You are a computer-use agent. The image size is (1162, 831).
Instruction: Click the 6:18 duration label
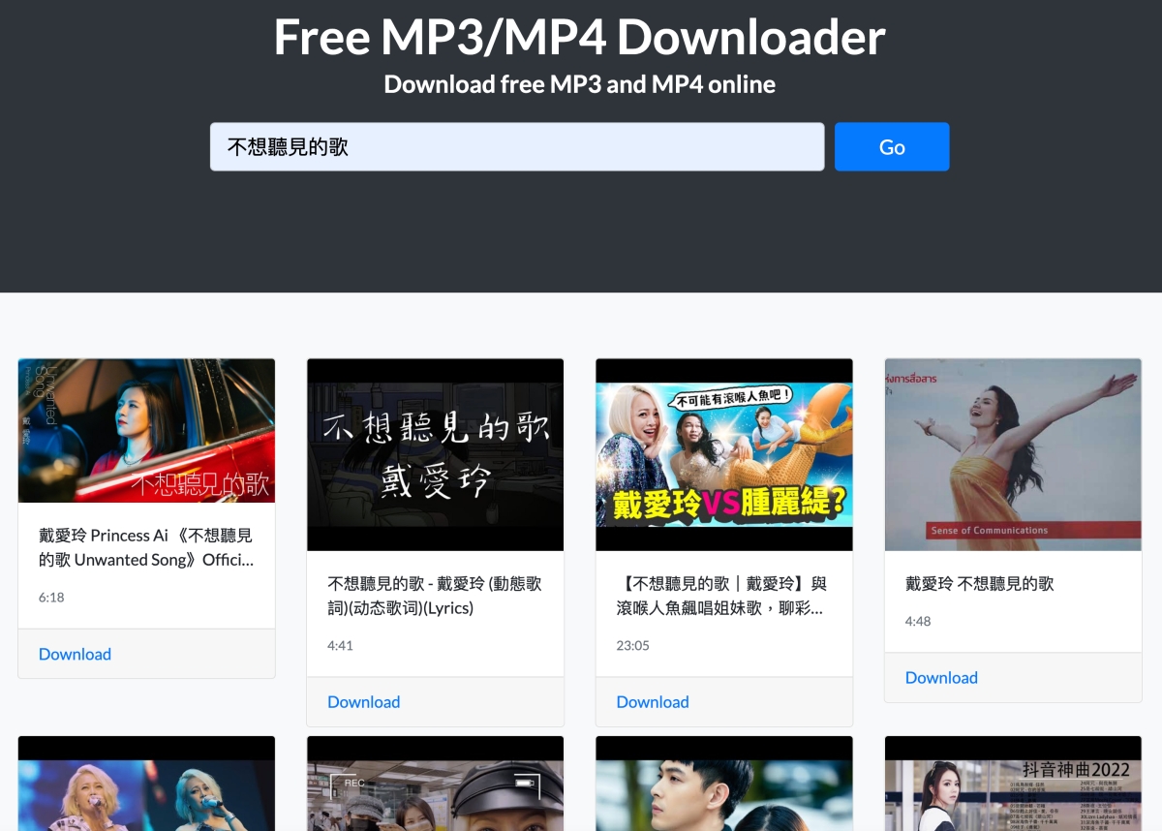[51, 598]
